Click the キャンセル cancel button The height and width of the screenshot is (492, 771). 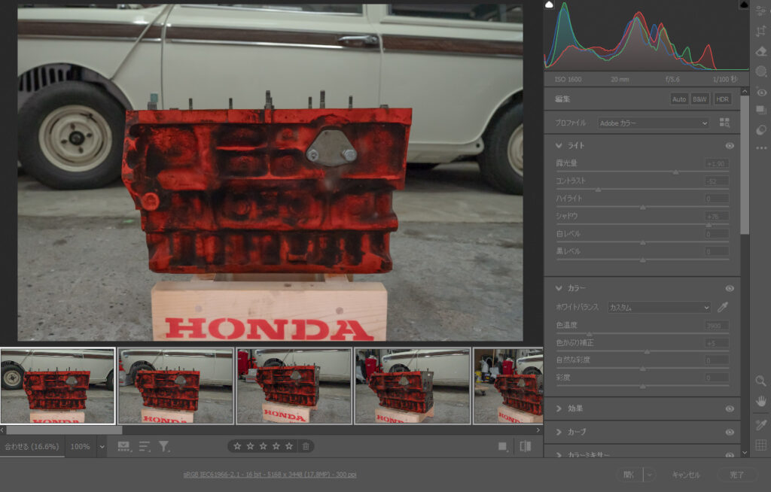coord(685,475)
